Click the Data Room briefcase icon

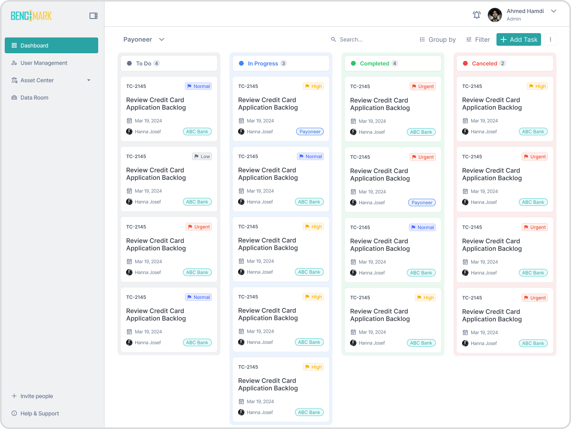(14, 97)
